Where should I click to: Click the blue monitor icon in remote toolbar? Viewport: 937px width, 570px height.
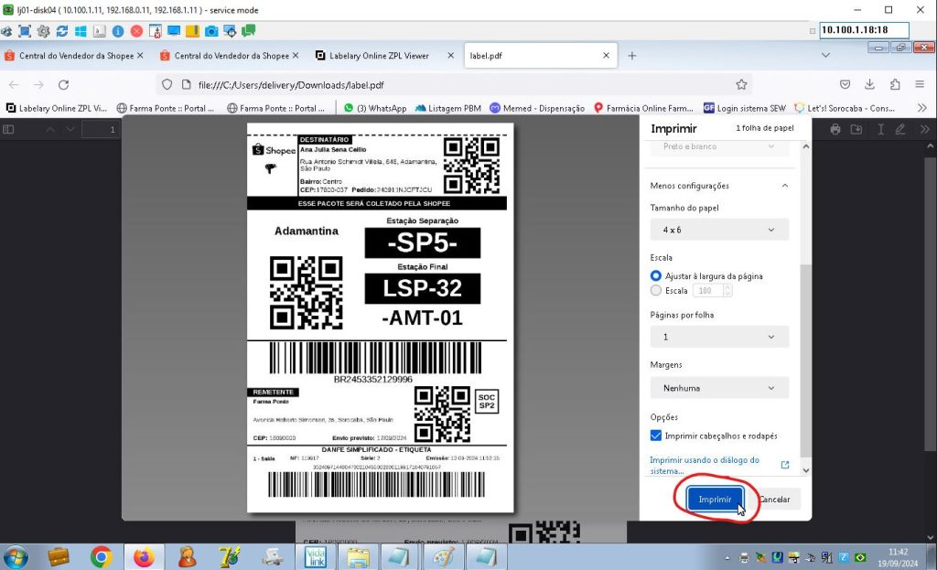[174, 30]
